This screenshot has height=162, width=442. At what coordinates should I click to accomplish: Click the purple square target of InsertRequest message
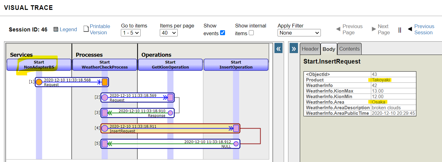(236, 128)
